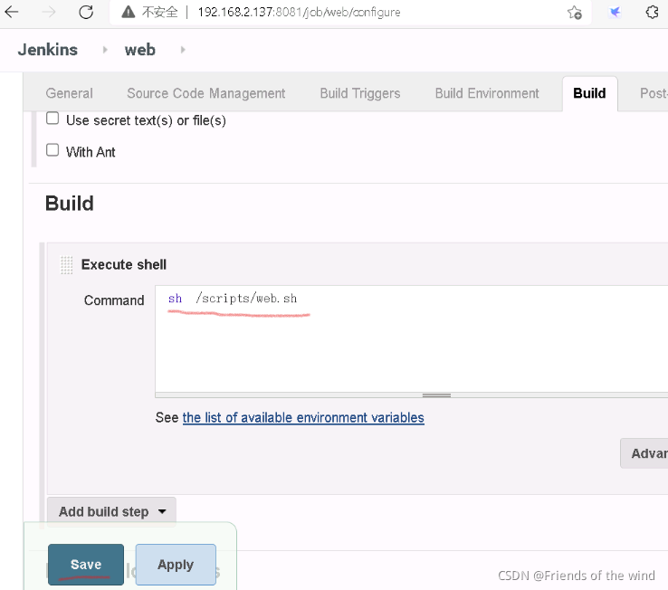Open the Post-build tab

654,93
